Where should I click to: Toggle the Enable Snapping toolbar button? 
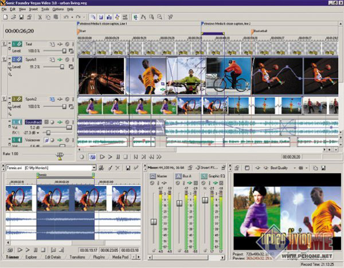point(93,17)
